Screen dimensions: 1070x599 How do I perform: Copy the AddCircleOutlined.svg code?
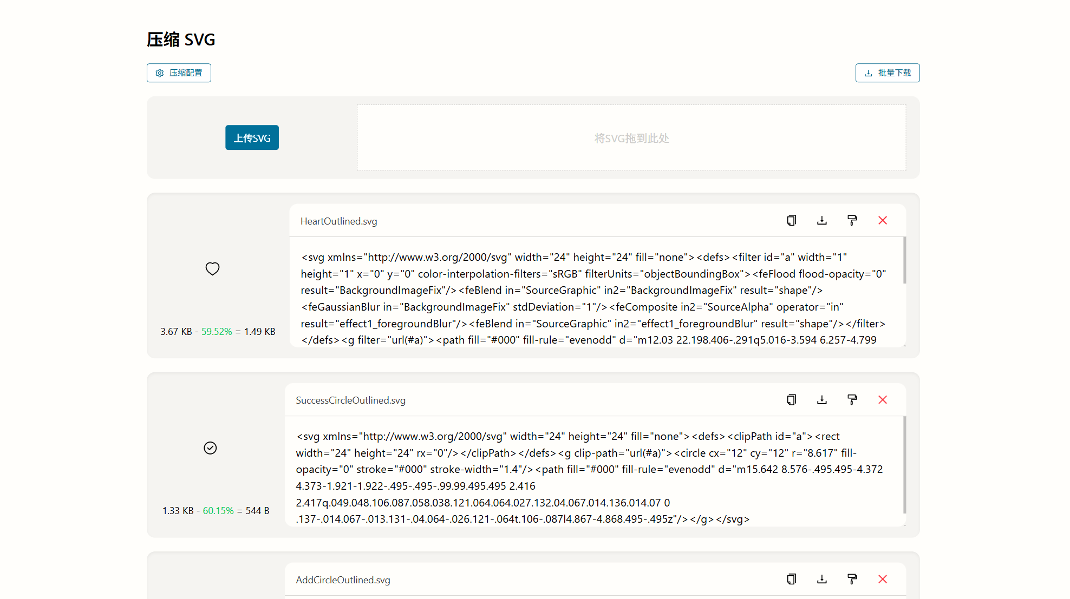coord(791,579)
